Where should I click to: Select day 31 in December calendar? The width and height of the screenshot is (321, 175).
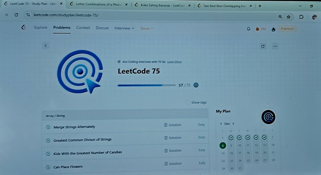[240, 169]
